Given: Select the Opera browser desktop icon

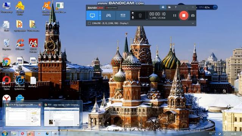Looking at the screenshot, I should (x=6, y=83).
